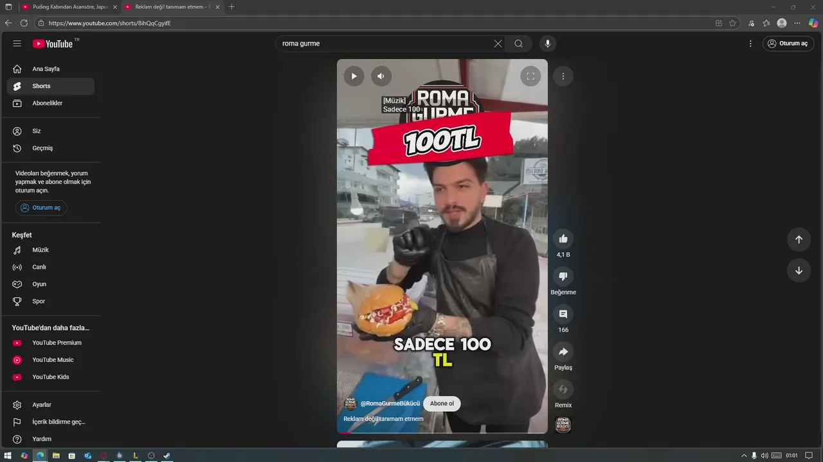Open comments showing 166
The image size is (823, 462).
click(x=563, y=314)
